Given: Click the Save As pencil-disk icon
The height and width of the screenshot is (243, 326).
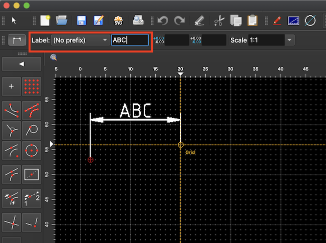Looking at the screenshot, I should pos(99,20).
